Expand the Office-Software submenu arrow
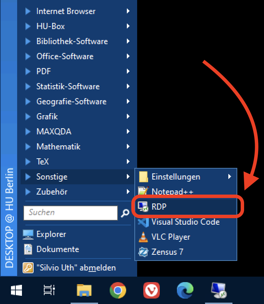The image size is (264, 304). coord(128,56)
